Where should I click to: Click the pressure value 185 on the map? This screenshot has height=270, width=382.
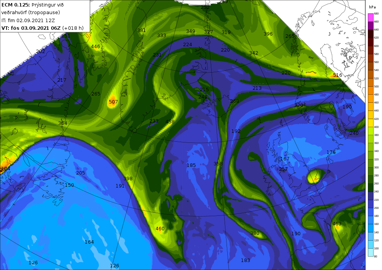click(191, 165)
